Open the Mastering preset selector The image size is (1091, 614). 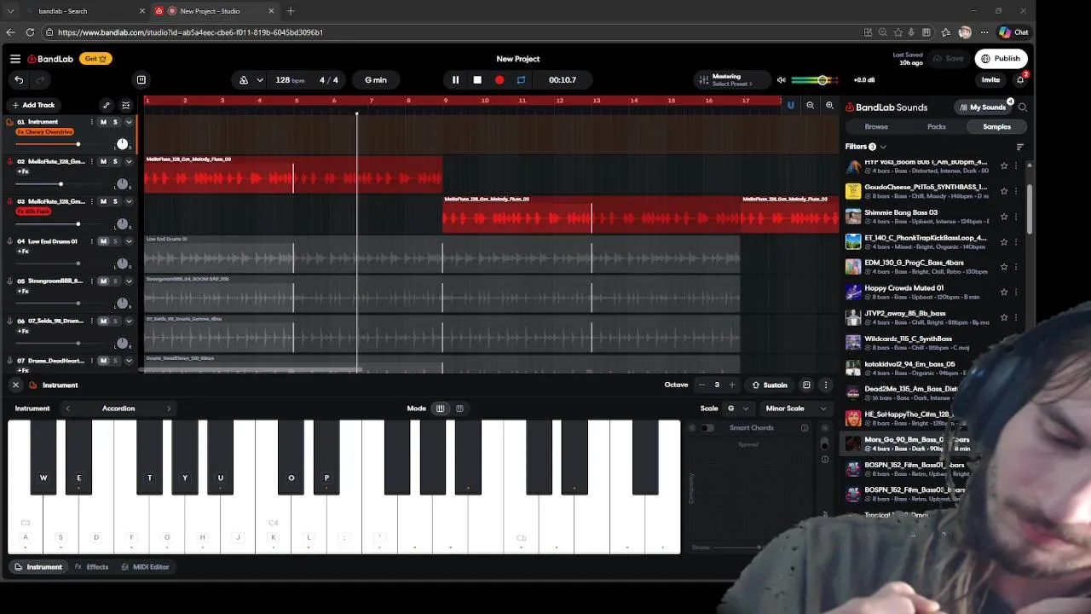tap(731, 80)
